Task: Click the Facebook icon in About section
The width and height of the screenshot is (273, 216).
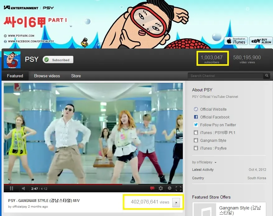Action: tap(196, 117)
